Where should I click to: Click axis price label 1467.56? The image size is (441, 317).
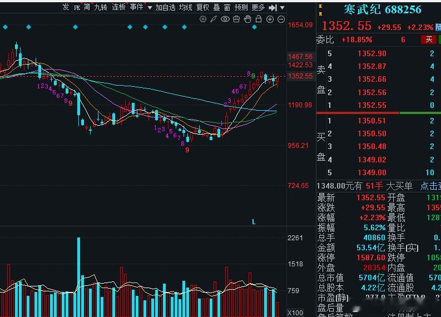tap(300, 57)
